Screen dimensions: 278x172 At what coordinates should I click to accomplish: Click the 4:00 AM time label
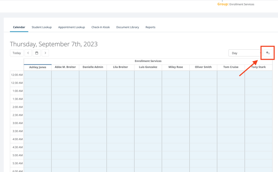[x=17, y=139]
